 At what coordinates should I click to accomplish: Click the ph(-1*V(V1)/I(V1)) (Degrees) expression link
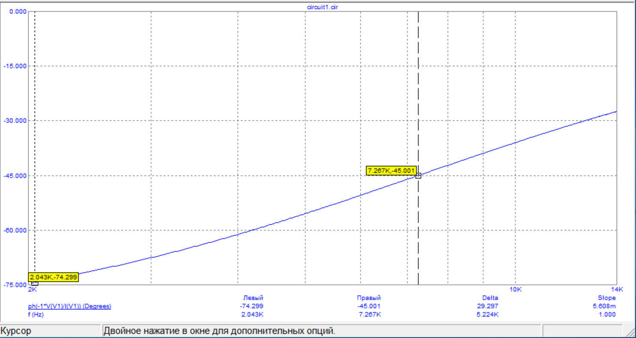[x=70, y=306]
